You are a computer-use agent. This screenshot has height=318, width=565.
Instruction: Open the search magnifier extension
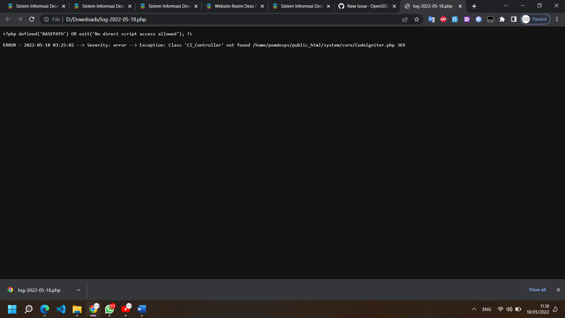[x=478, y=19]
